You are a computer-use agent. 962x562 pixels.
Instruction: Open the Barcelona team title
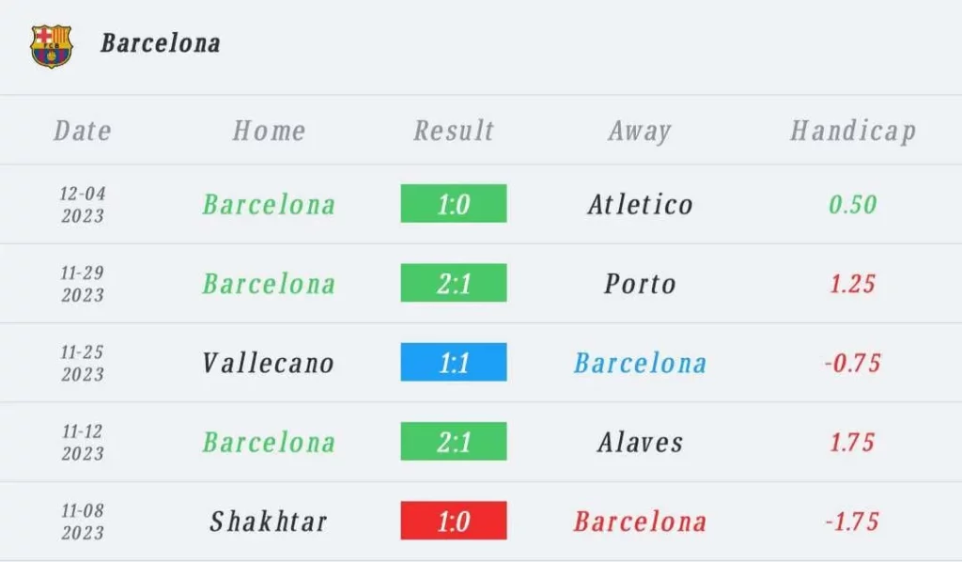click(x=160, y=43)
